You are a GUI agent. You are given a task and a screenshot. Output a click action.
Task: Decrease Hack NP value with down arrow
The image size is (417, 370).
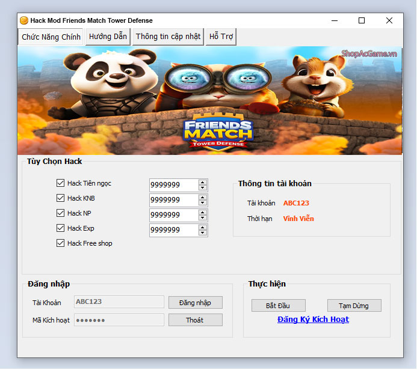pyautogui.click(x=203, y=218)
